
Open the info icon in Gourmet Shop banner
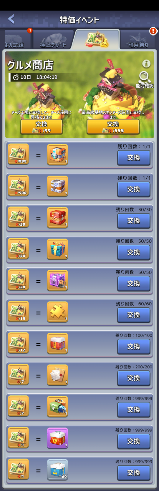pos(146,63)
